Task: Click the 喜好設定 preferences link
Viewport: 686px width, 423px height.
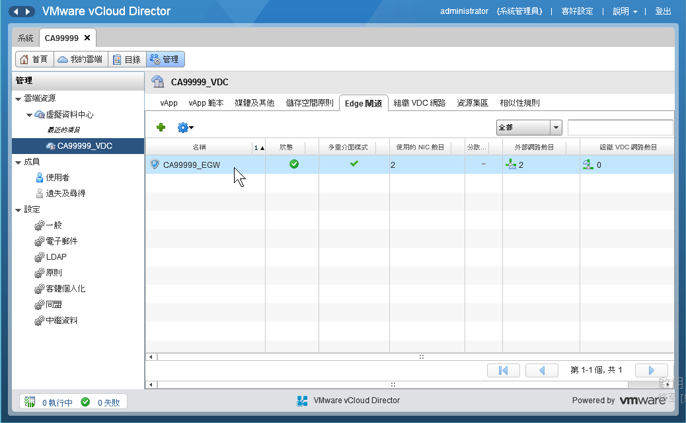Action: click(x=577, y=11)
